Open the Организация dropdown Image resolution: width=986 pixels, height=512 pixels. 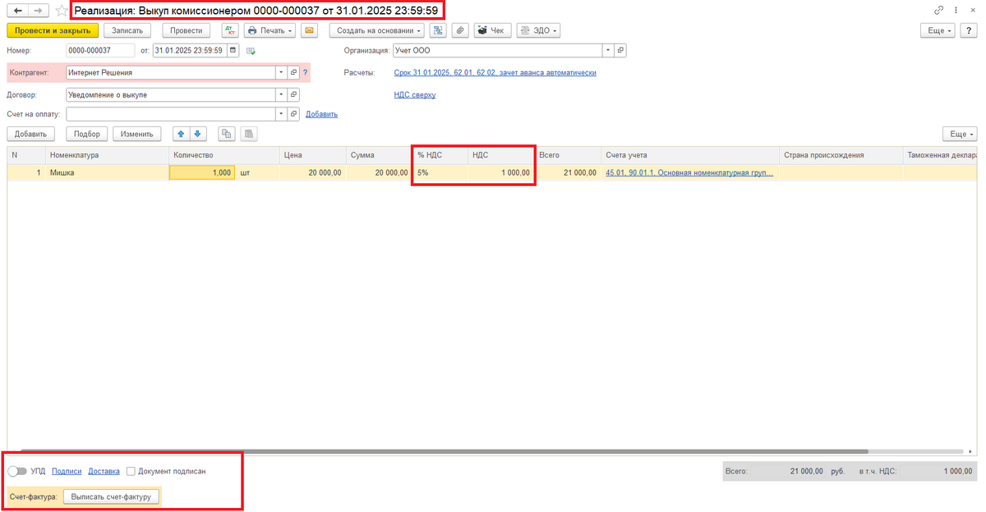point(608,50)
